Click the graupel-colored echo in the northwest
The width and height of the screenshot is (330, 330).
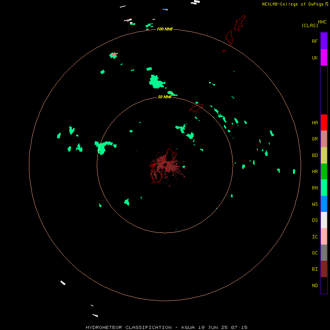click(x=114, y=55)
